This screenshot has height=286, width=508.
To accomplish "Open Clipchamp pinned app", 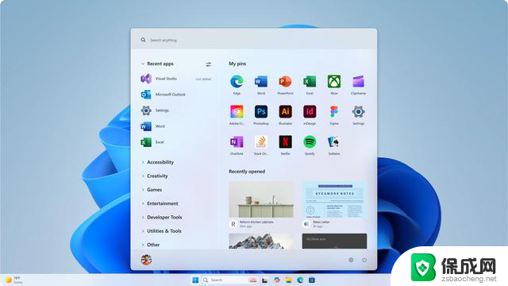I will [358, 84].
